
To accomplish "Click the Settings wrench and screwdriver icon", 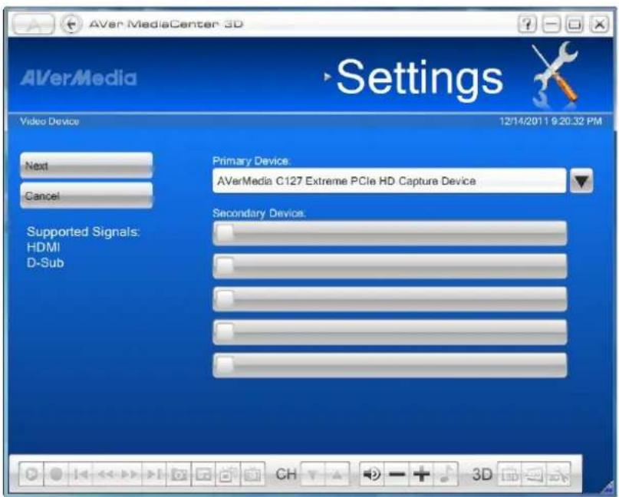I will [556, 74].
